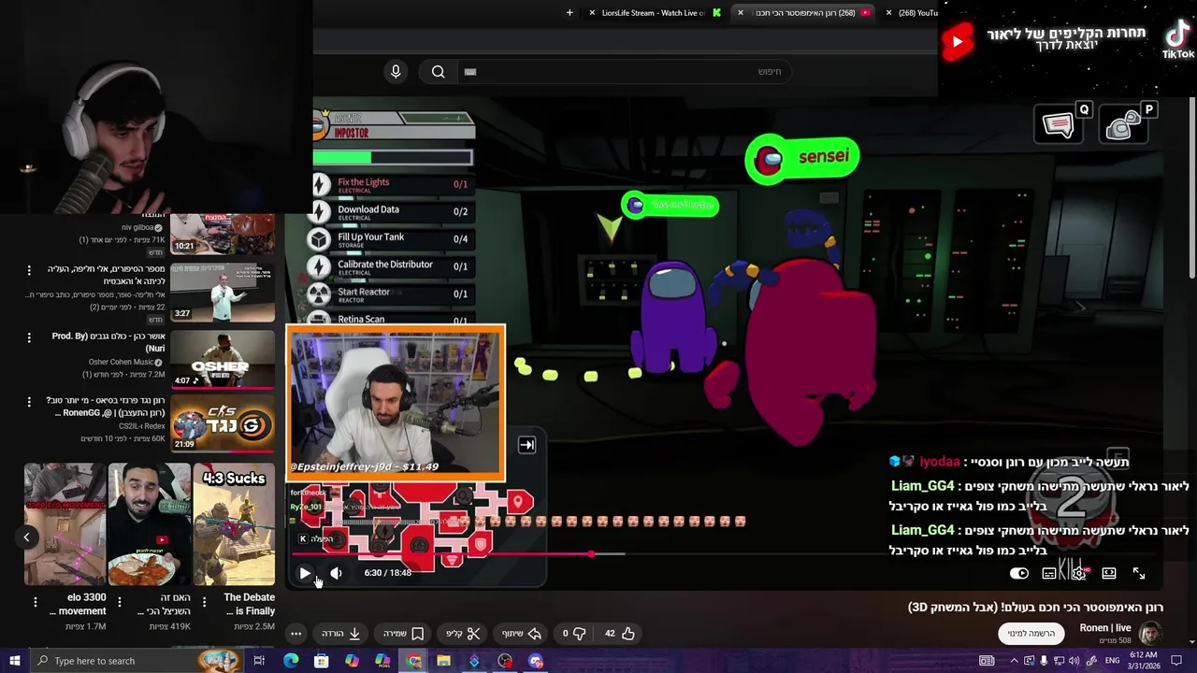Click the Fix the Lights task entry
This screenshot has height=673, width=1197.
(x=391, y=185)
